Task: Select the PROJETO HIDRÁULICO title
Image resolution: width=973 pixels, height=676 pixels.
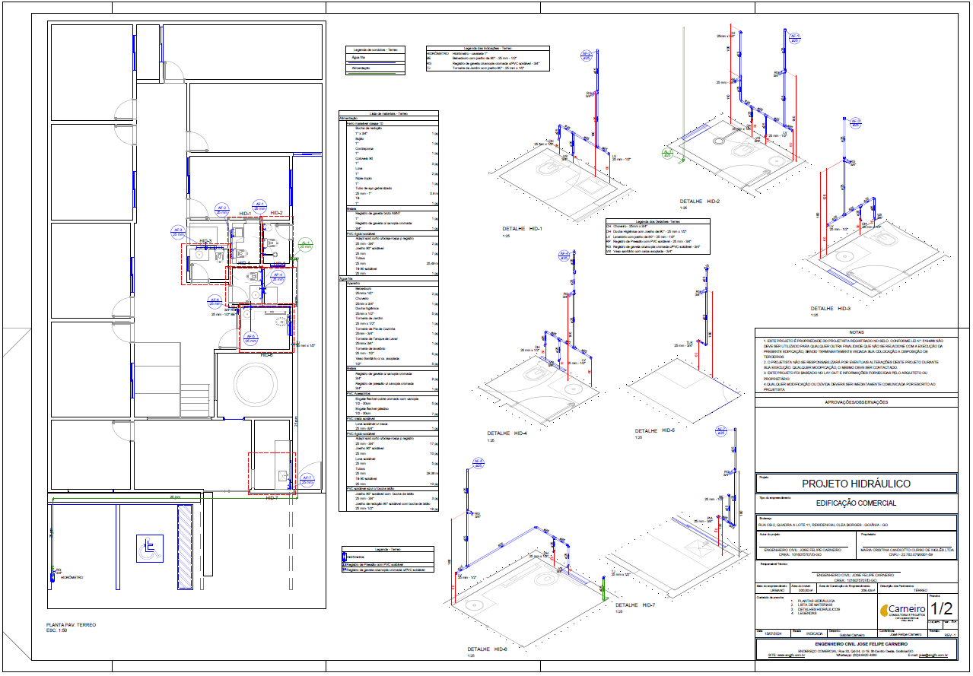Action: 856,484
